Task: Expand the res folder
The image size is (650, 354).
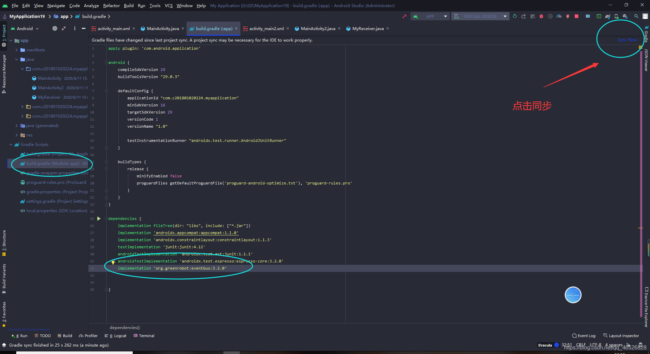Action: pos(17,135)
